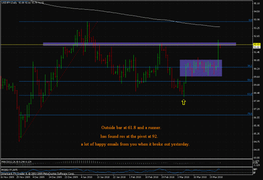Viewport: 263px width, 180px height.
Task: Click the 92.65 price axis label
Action: (257, 36)
